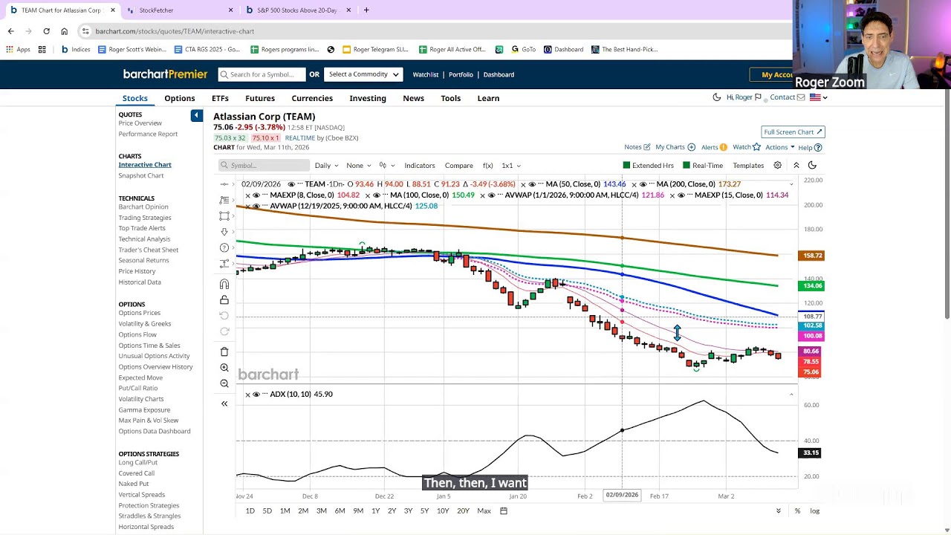The height and width of the screenshot is (535, 951).
Task: Click the 158.72 orange price label
Action: (x=811, y=256)
